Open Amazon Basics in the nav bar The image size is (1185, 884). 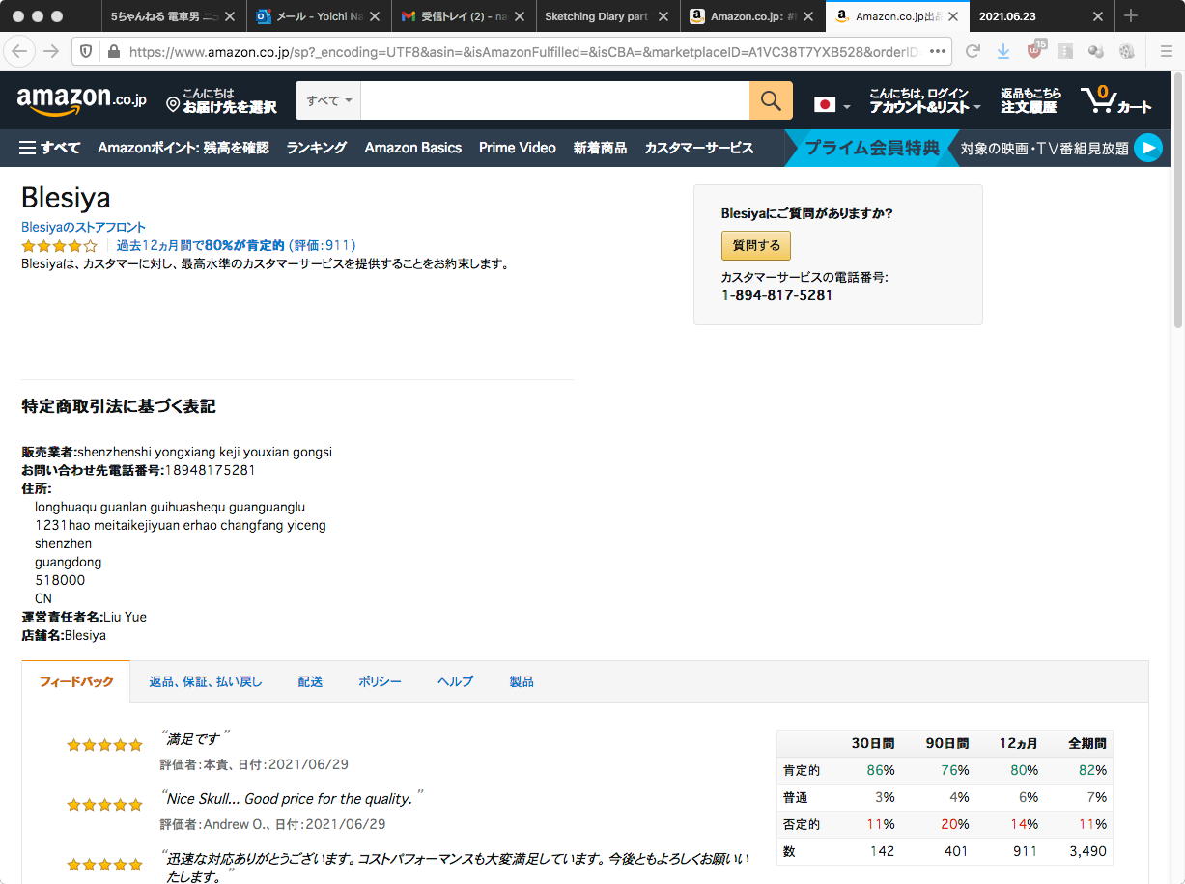[413, 148]
